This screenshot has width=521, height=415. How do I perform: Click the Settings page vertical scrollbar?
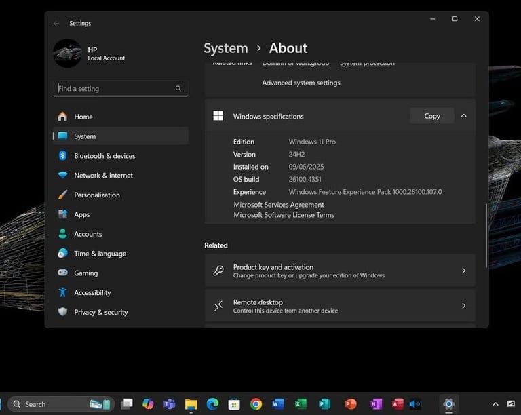[x=486, y=235]
